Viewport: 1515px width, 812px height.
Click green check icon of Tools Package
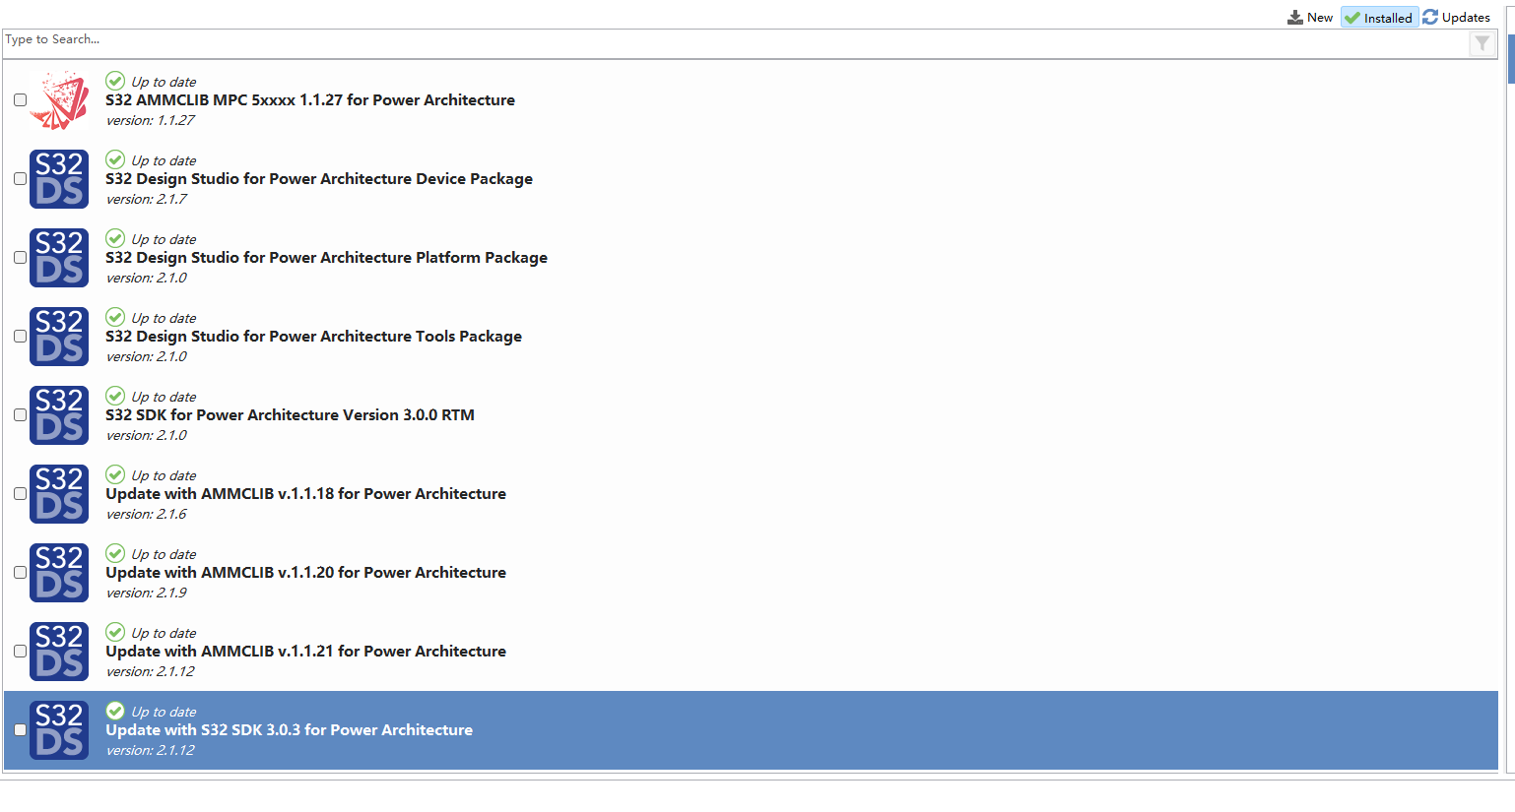click(115, 317)
